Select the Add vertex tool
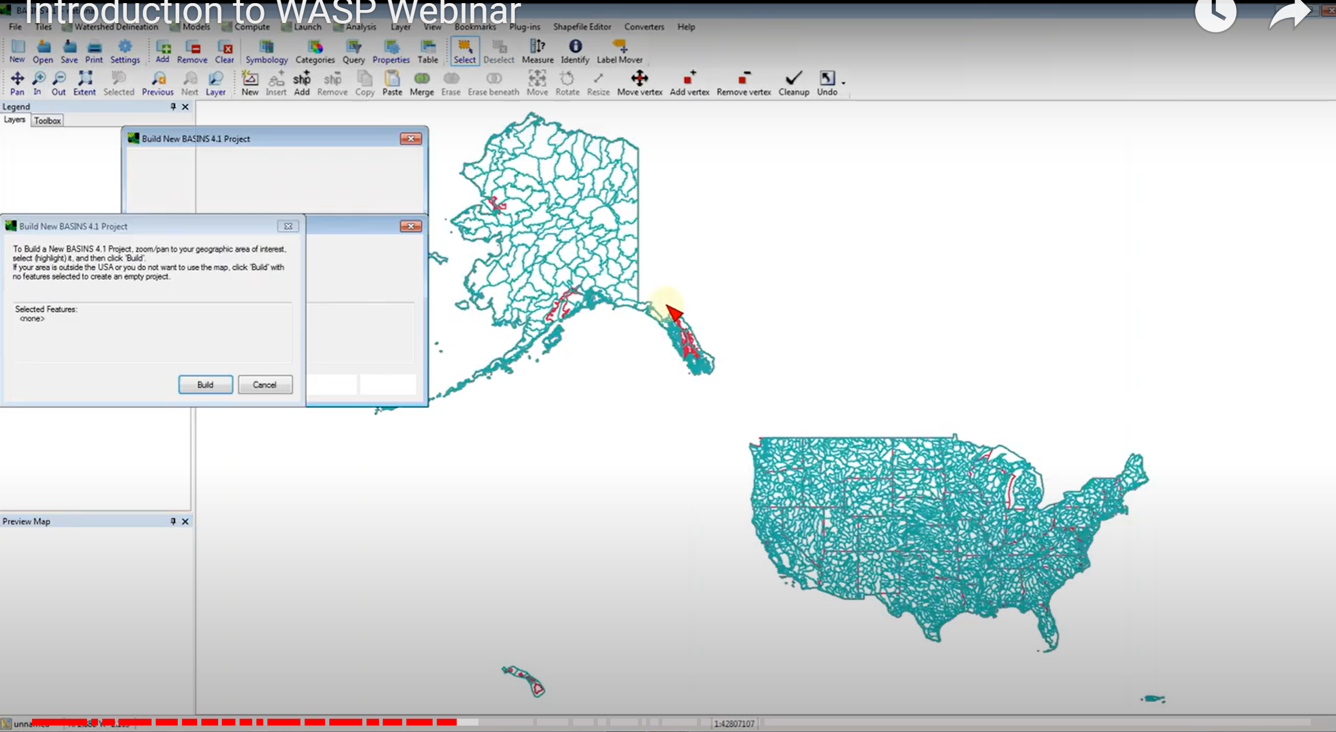 click(x=689, y=83)
